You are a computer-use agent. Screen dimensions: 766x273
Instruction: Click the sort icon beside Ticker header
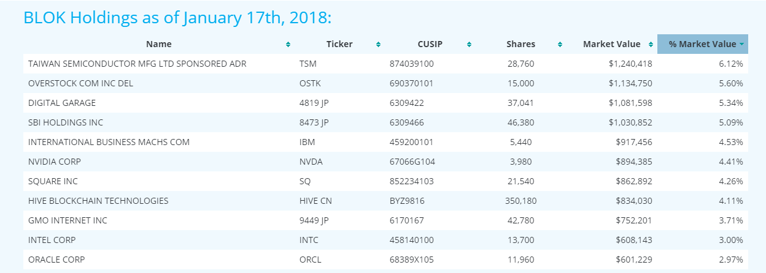(x=378, y=44)
